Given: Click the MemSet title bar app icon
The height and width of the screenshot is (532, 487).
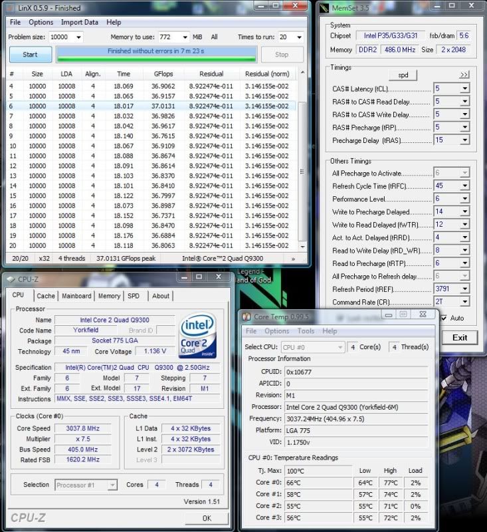Looking at the screenshot, I should click(x=325, y=8).
